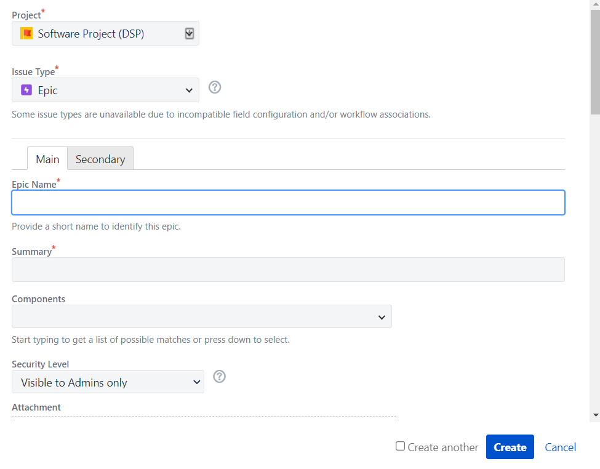Expand the Issue Type dropdown chevron
The image size is (600, 469).
(x=189, y=90)
